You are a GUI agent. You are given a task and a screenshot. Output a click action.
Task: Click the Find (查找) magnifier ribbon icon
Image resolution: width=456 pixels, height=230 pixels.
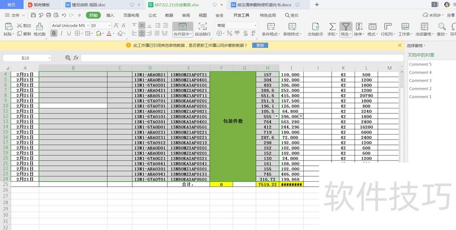point(442,26)
